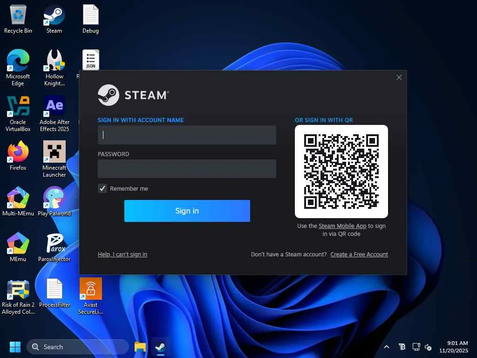
Task: Launch Play Palworld shortcut
Action: 54,201
